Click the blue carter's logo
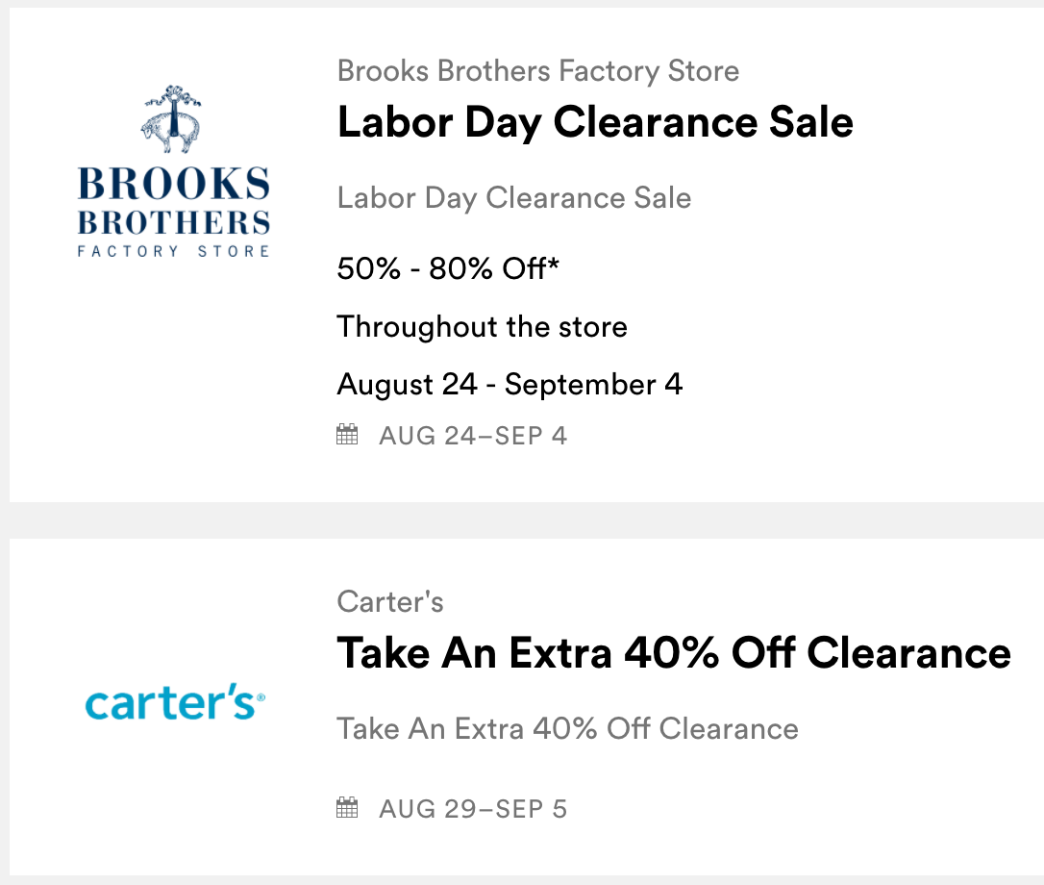The image size is (1044, 885). point(174,704)
